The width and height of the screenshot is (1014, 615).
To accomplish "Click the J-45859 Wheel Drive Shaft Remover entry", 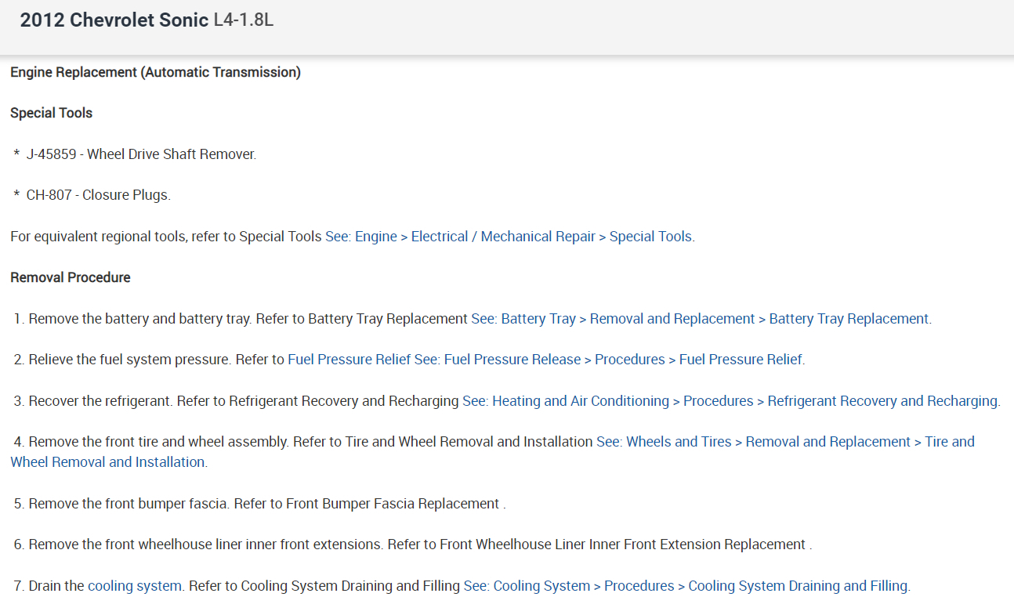I will (141, 154).
